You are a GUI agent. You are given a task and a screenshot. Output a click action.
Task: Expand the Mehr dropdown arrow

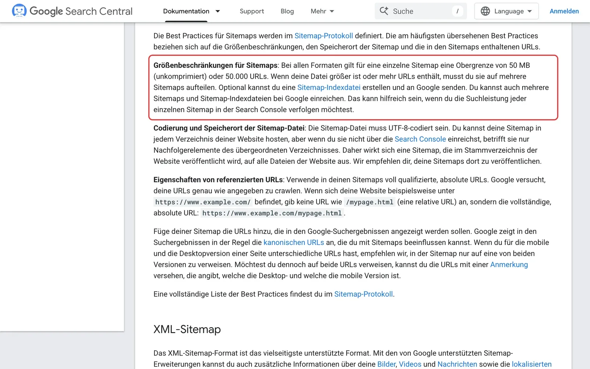332,11
